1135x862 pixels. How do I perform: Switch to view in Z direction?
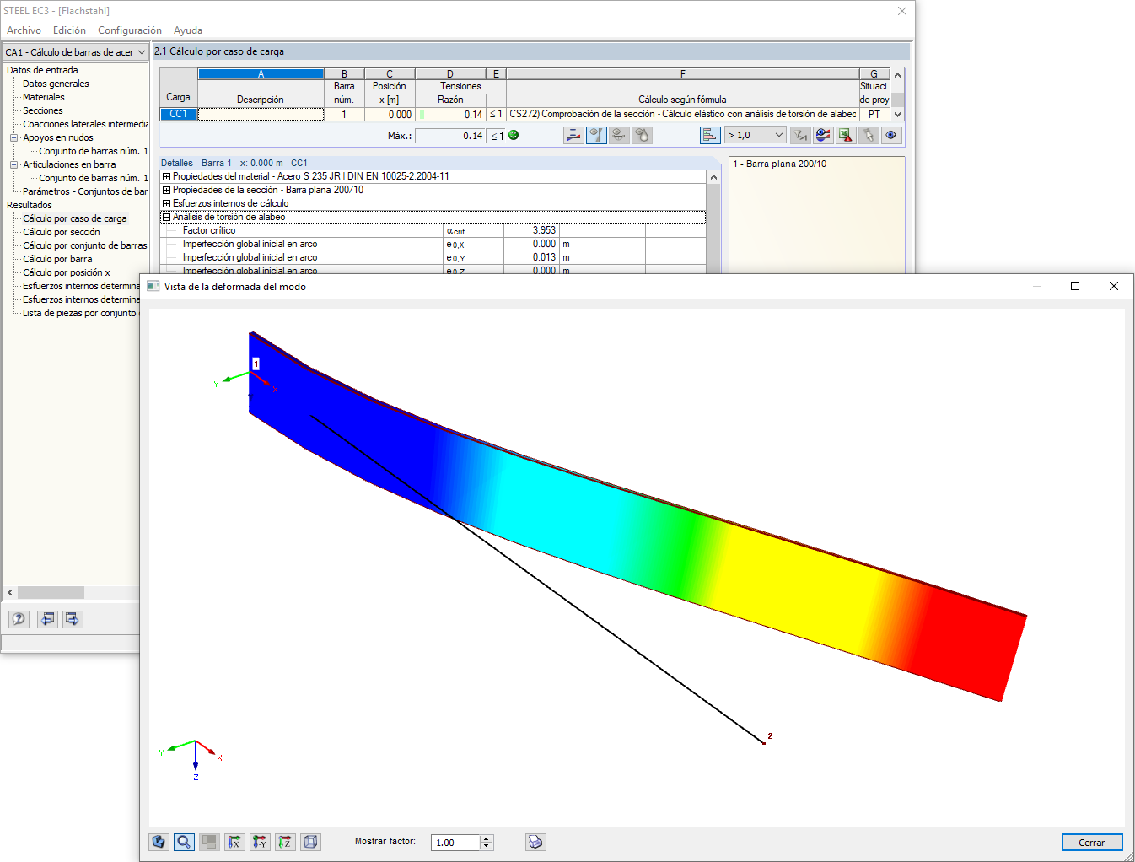[x=285, y=842]
